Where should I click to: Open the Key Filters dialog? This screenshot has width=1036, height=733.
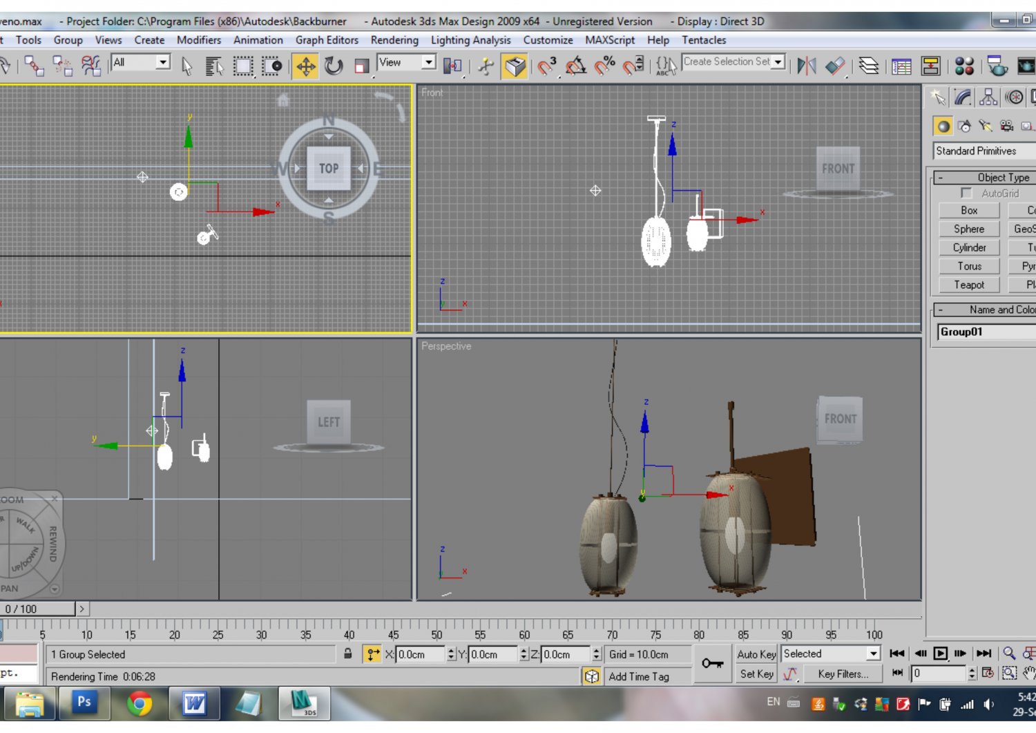pos(843,674)
